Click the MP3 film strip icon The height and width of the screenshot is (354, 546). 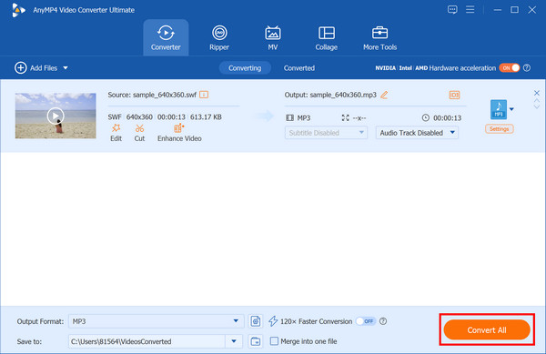(x=289, y=117)
